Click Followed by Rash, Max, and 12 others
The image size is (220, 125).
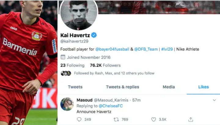114,73
